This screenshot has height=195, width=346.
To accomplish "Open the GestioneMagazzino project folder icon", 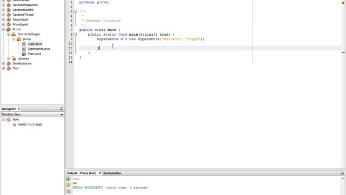I will [9, 5].
